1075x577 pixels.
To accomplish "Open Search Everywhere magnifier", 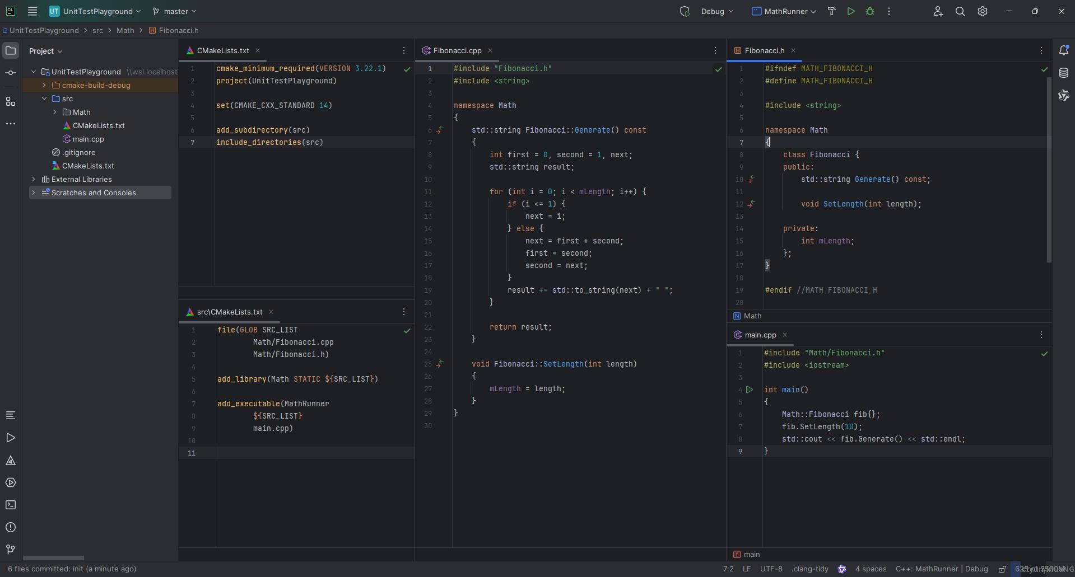I will pos(960,11).
